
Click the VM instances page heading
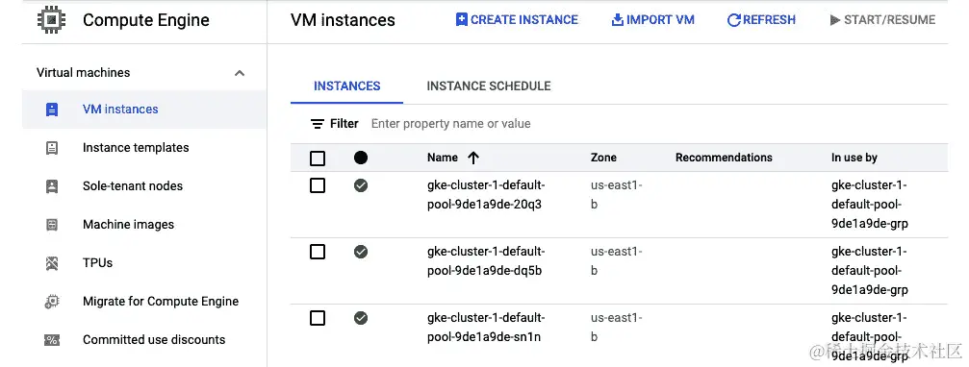click(x=343, y=20)
